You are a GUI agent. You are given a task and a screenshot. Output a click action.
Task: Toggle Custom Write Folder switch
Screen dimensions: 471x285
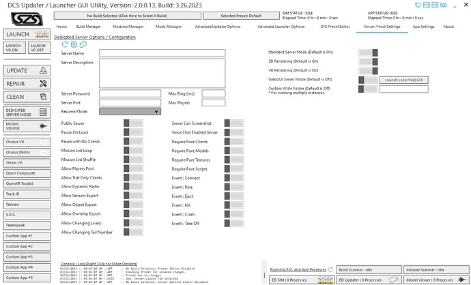coord(368,89)
